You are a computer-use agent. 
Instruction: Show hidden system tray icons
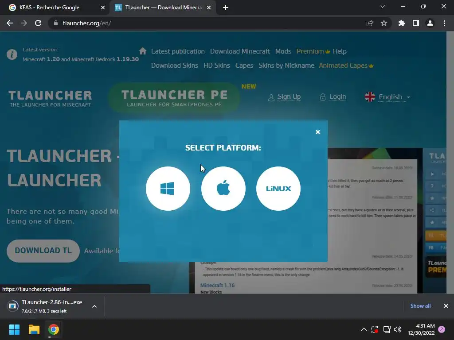coord(364,329)
